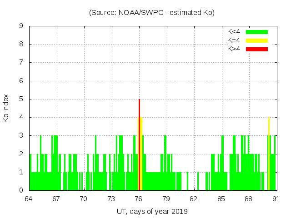Pick the x-axis tick label 70

pos(84,199)
